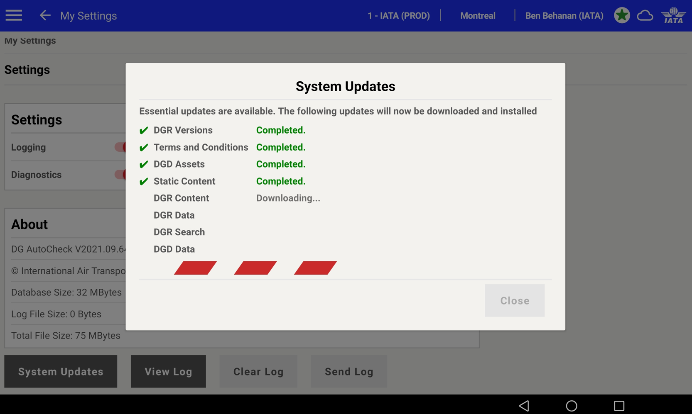Tap the DGD Assets label

pos(179,164)
